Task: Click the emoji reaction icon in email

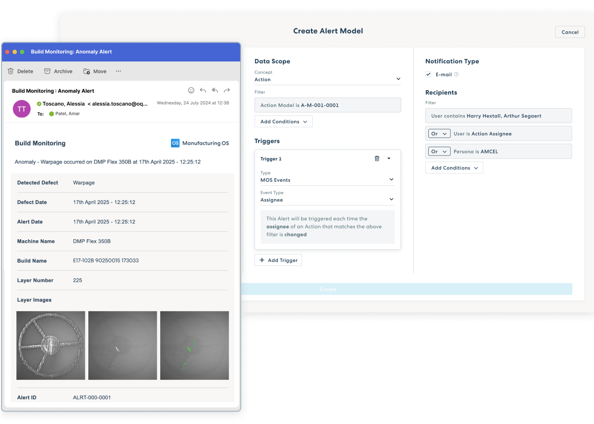Action: (191, 91)
